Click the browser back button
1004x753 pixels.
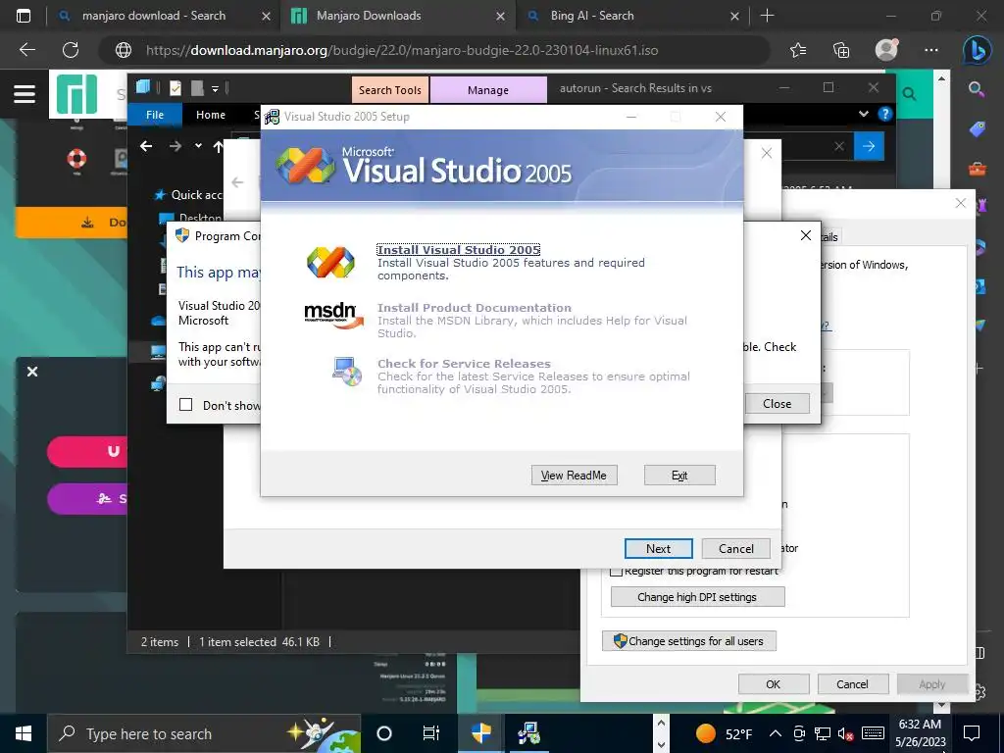[x=26, y=50]
